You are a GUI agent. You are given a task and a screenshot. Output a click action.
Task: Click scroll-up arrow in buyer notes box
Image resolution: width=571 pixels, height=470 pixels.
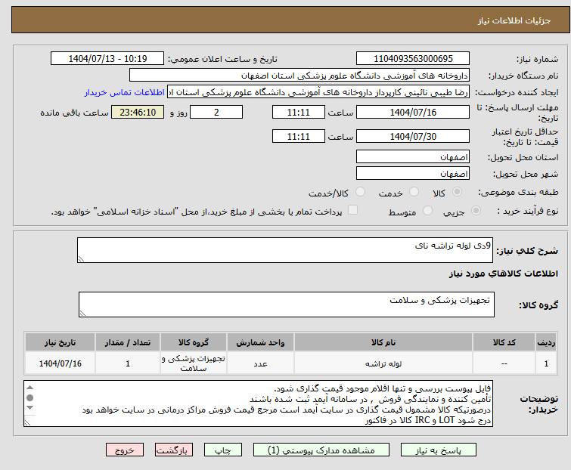tap(30, 387)
